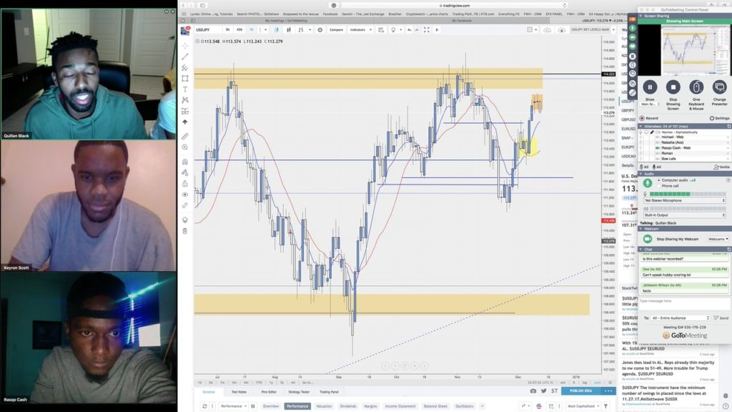Image resolution: width=732 pixels, height=412 pixels.
Task: Click remove drawings trash icon
Action: (185, 231)
